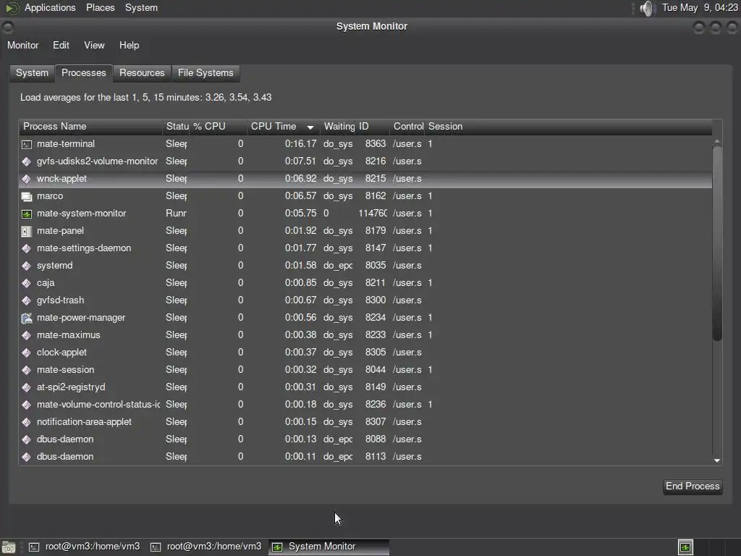
Task: Select the dbus-daemon row with ID 8113
Action: click(365, 458)
